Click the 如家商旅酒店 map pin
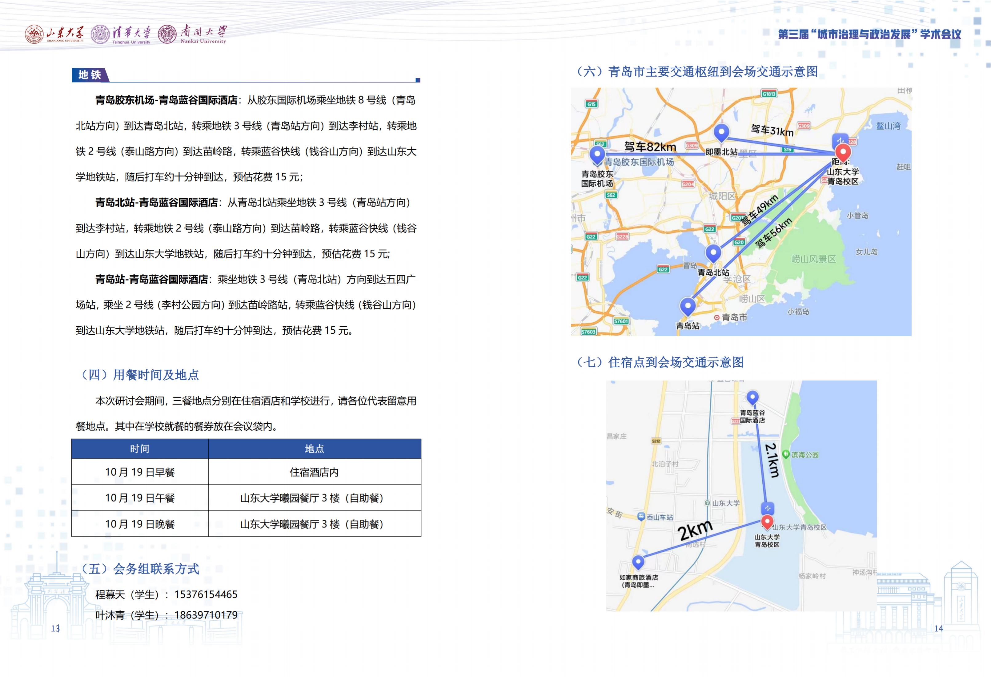991x677 pixels. coord(638,561)
